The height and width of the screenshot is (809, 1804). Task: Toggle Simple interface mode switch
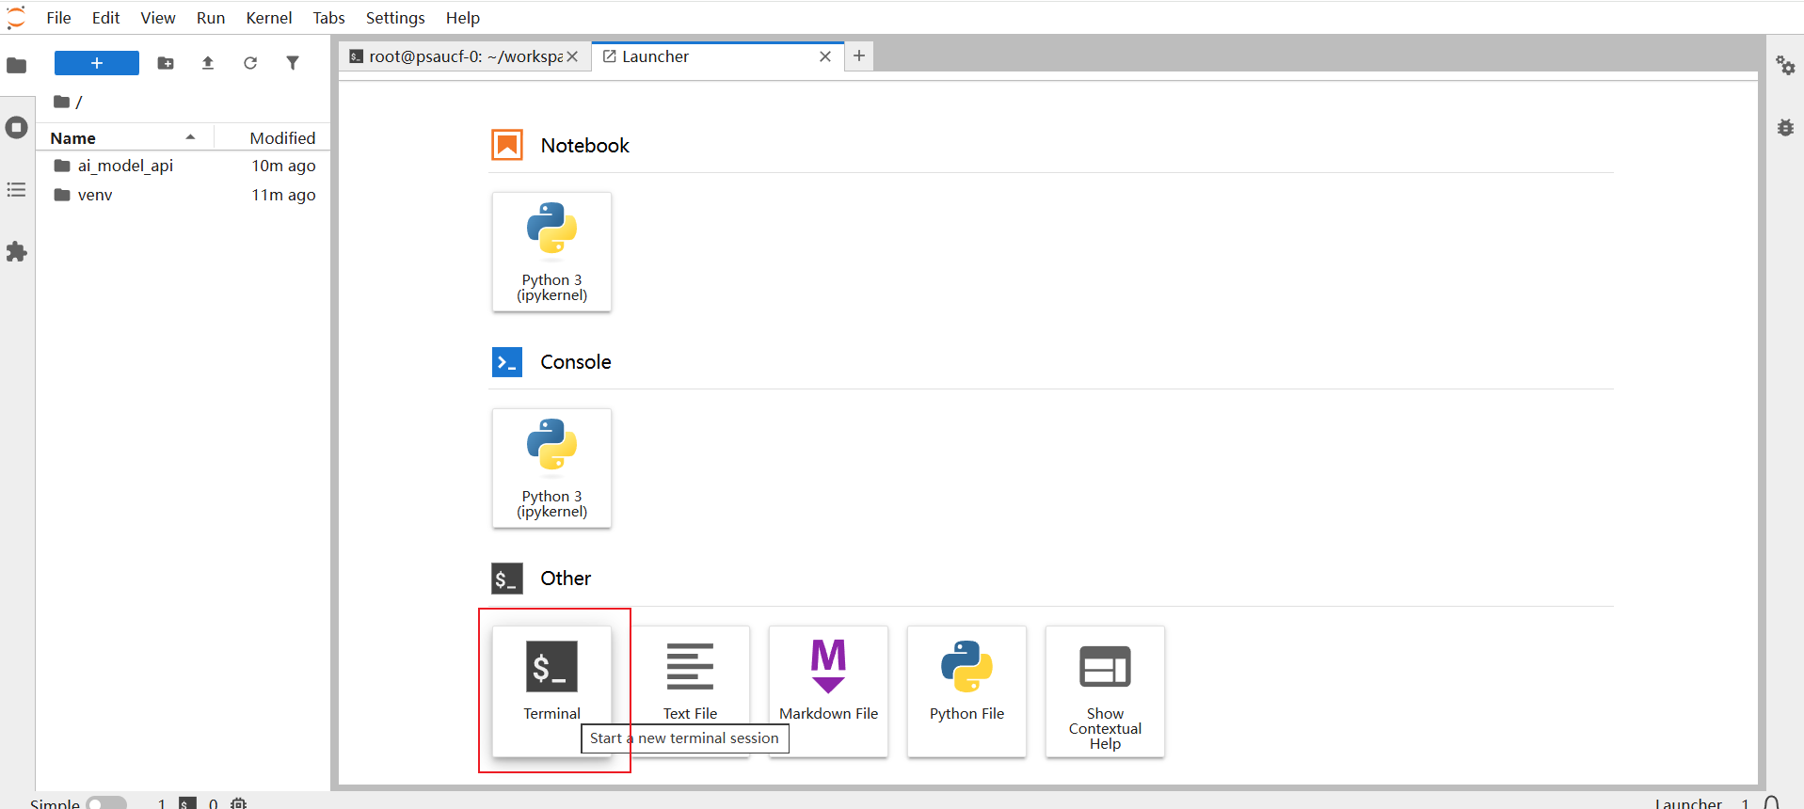[105, 804]
